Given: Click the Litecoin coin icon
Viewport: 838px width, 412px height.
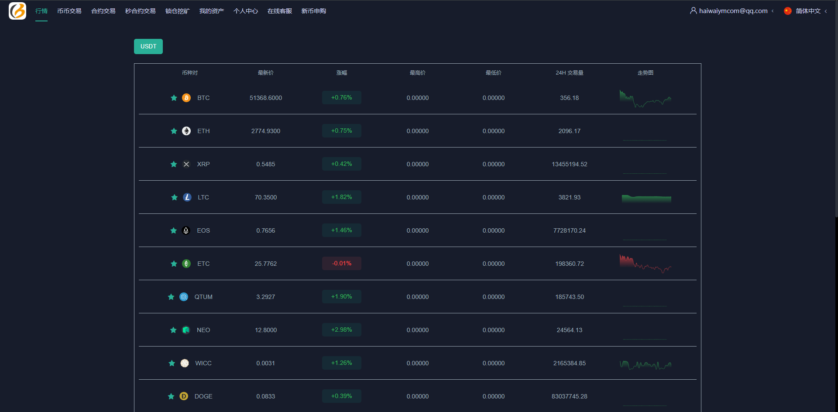Looking at the screenshot, I should pos(187,197).
